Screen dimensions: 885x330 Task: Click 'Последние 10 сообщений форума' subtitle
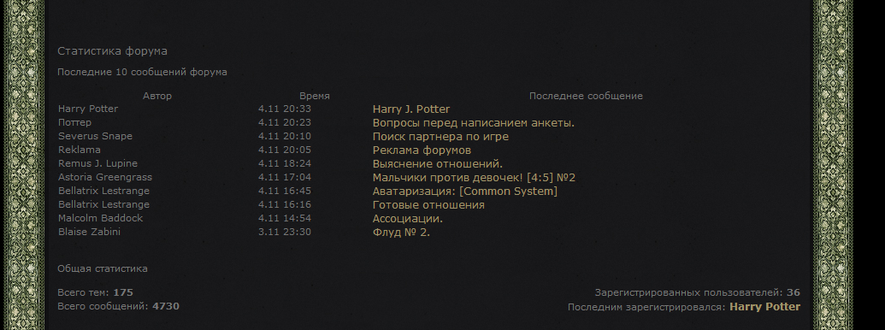142,72
